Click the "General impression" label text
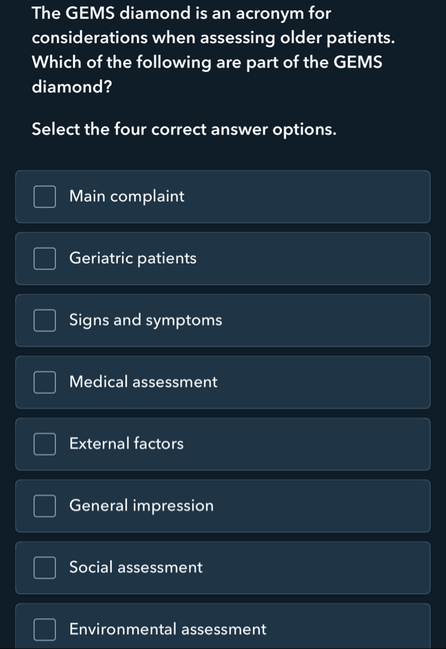 pyautogui.click(x=141, y=506)
